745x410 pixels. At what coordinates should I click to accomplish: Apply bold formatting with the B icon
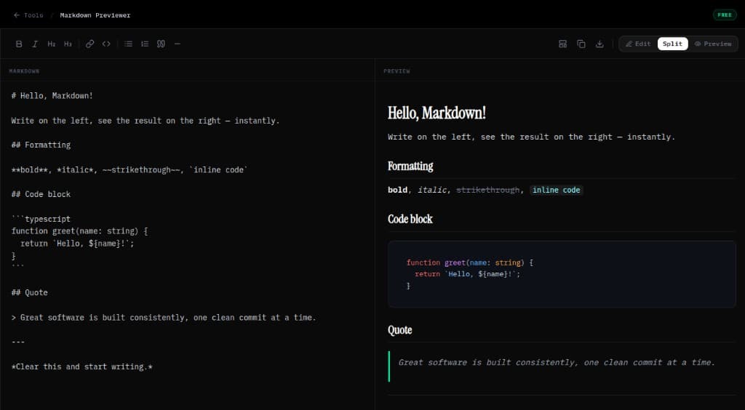[19, 44]
